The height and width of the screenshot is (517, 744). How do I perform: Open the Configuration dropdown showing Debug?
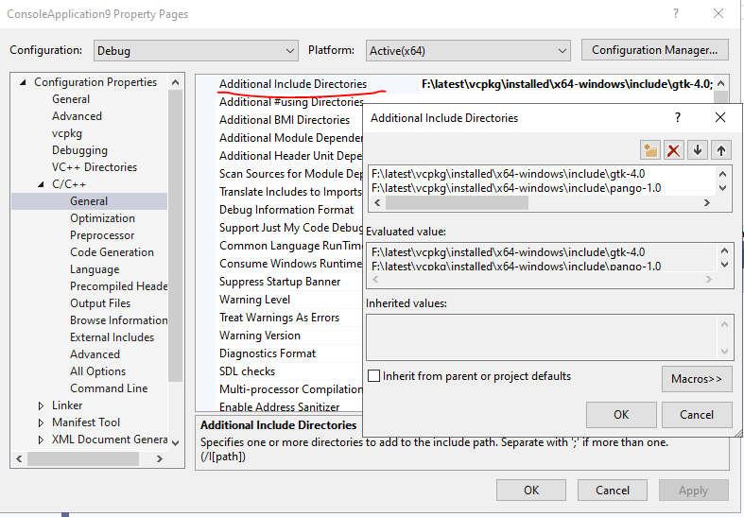[x=196, y=51]
